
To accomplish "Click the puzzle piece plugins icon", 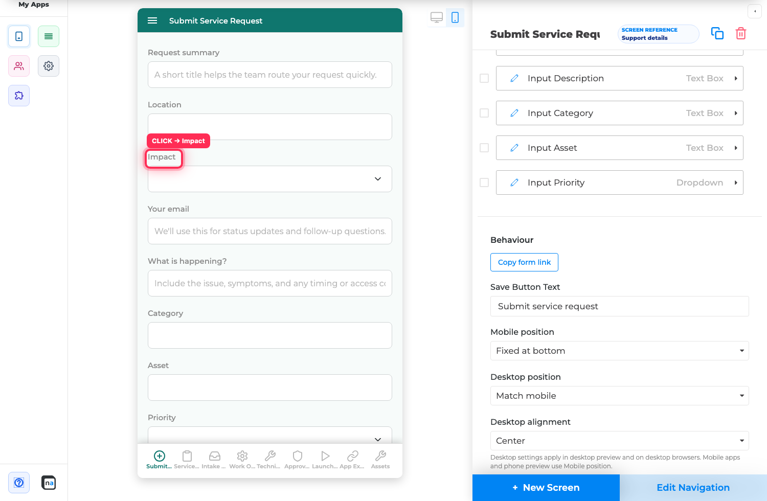I will pos(19,96).
